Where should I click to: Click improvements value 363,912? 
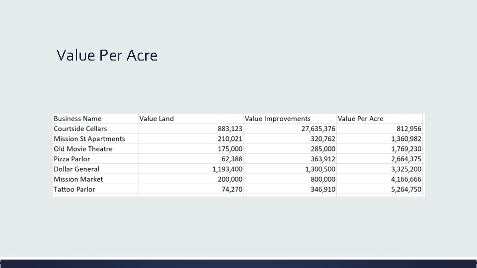click(x=323, y=159)
